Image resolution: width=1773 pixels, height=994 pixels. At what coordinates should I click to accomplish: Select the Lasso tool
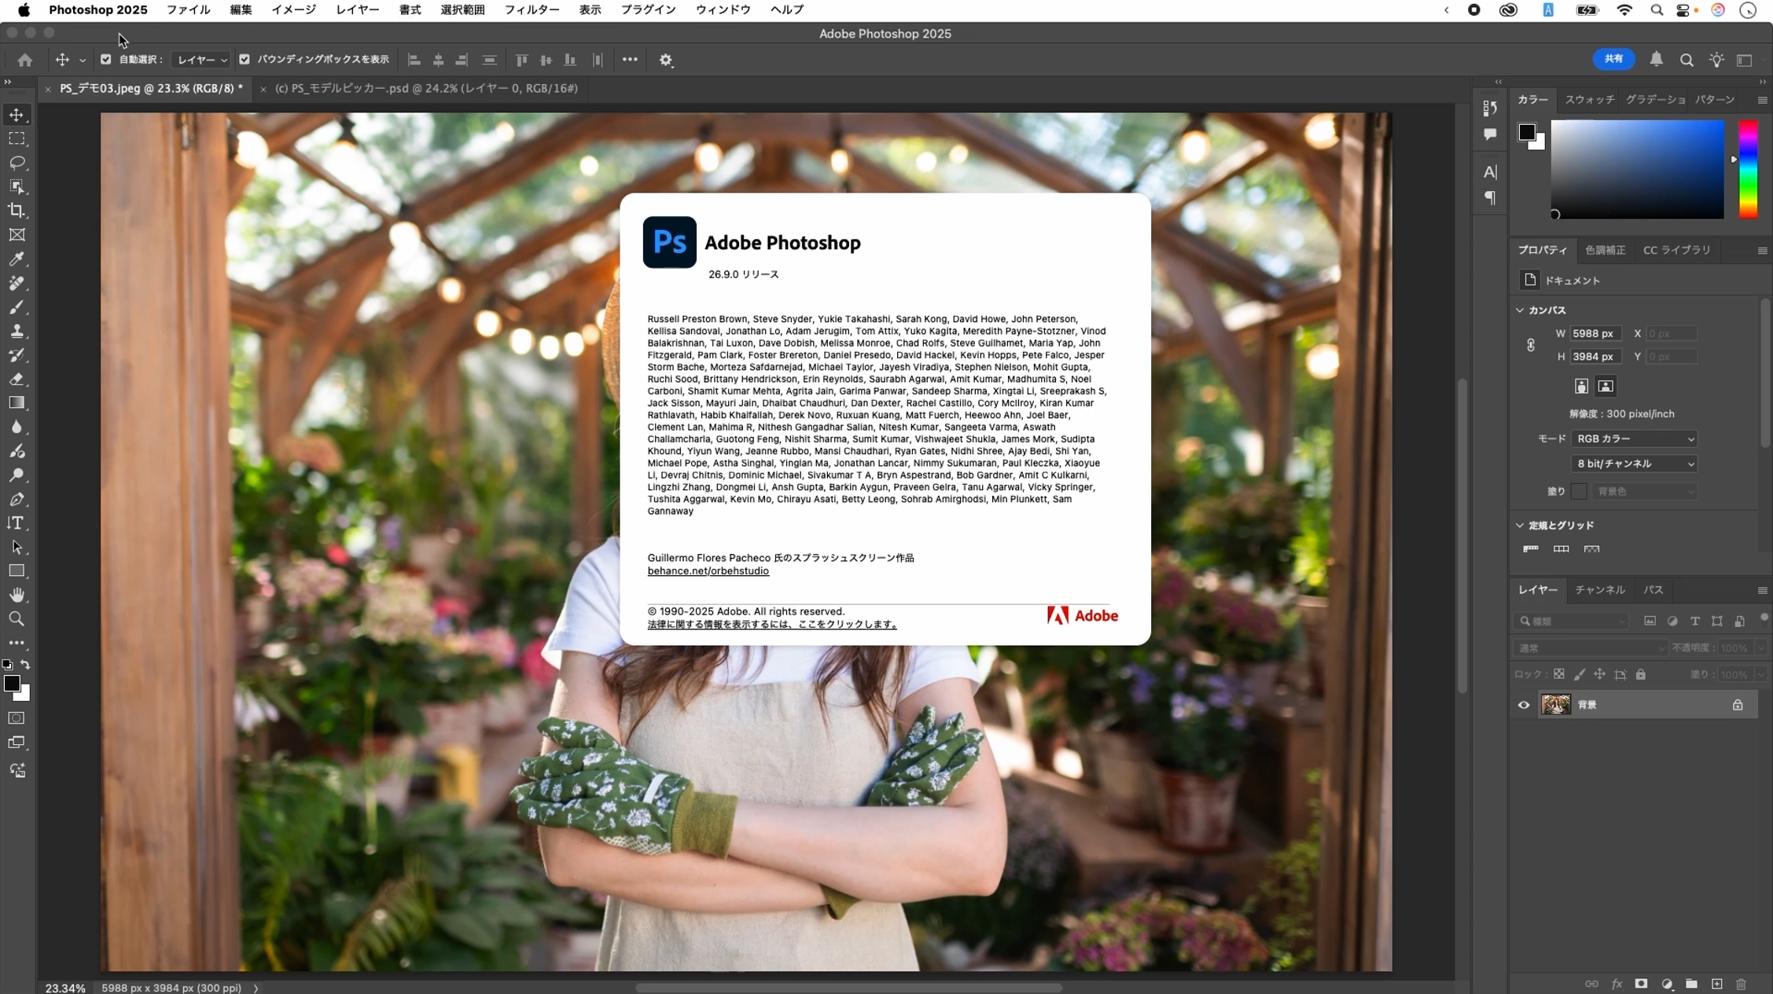pyautogui.click(x=17, y=163)
